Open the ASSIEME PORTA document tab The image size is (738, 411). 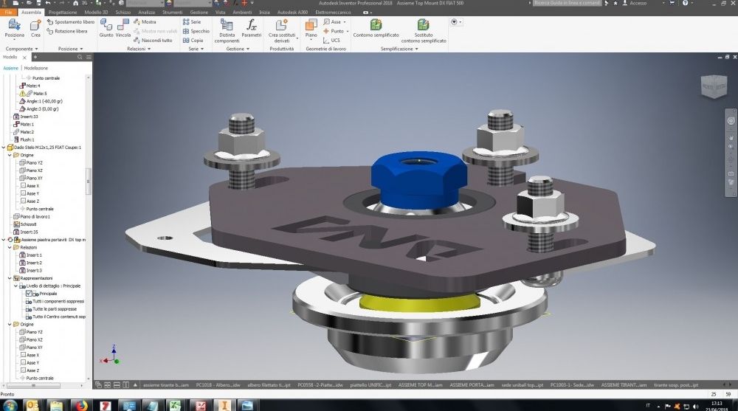click(x=472, y=385)
